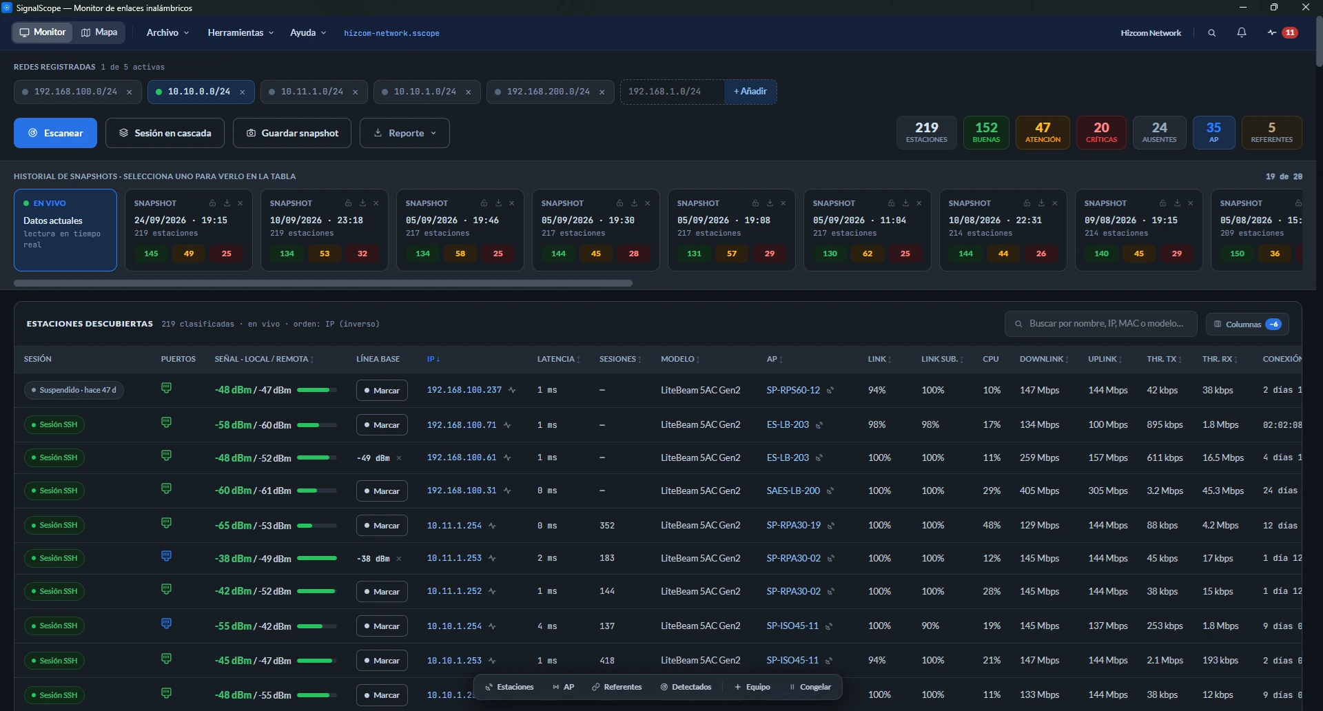Switch to the Mapa tab
This screenshot has width=1323, height=711.
coord(99,32)
